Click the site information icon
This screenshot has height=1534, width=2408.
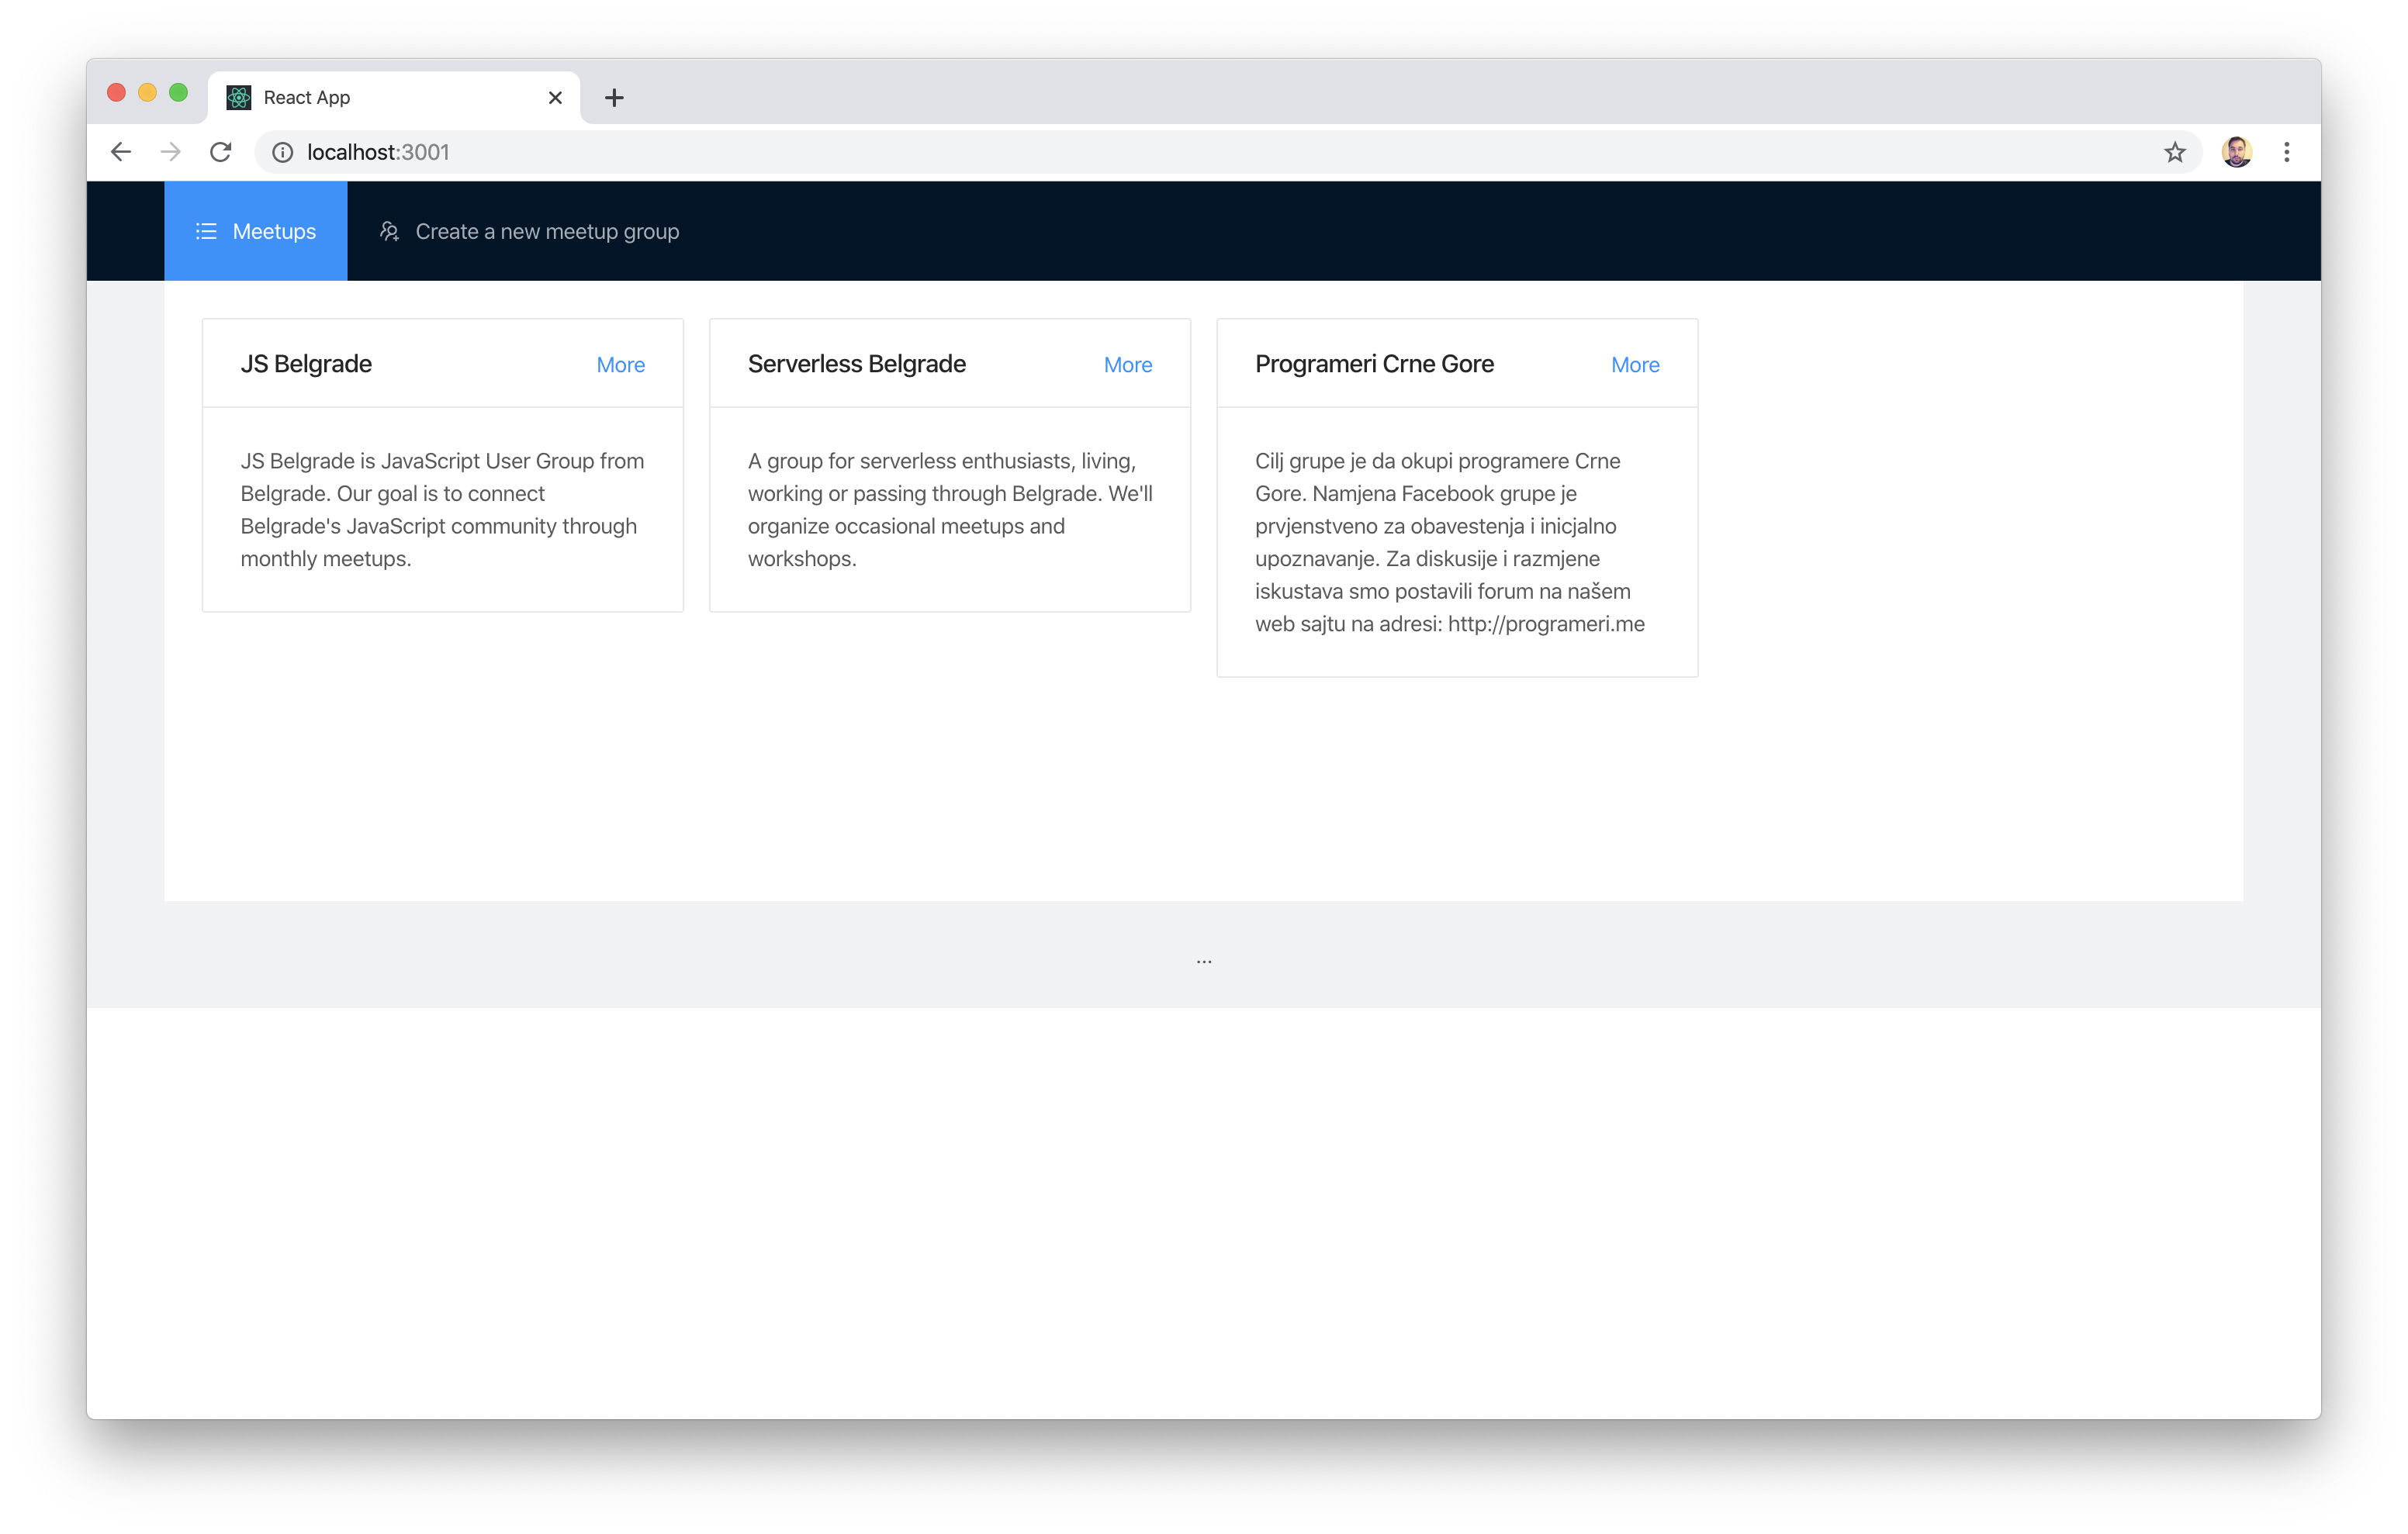tap(283, 152)
